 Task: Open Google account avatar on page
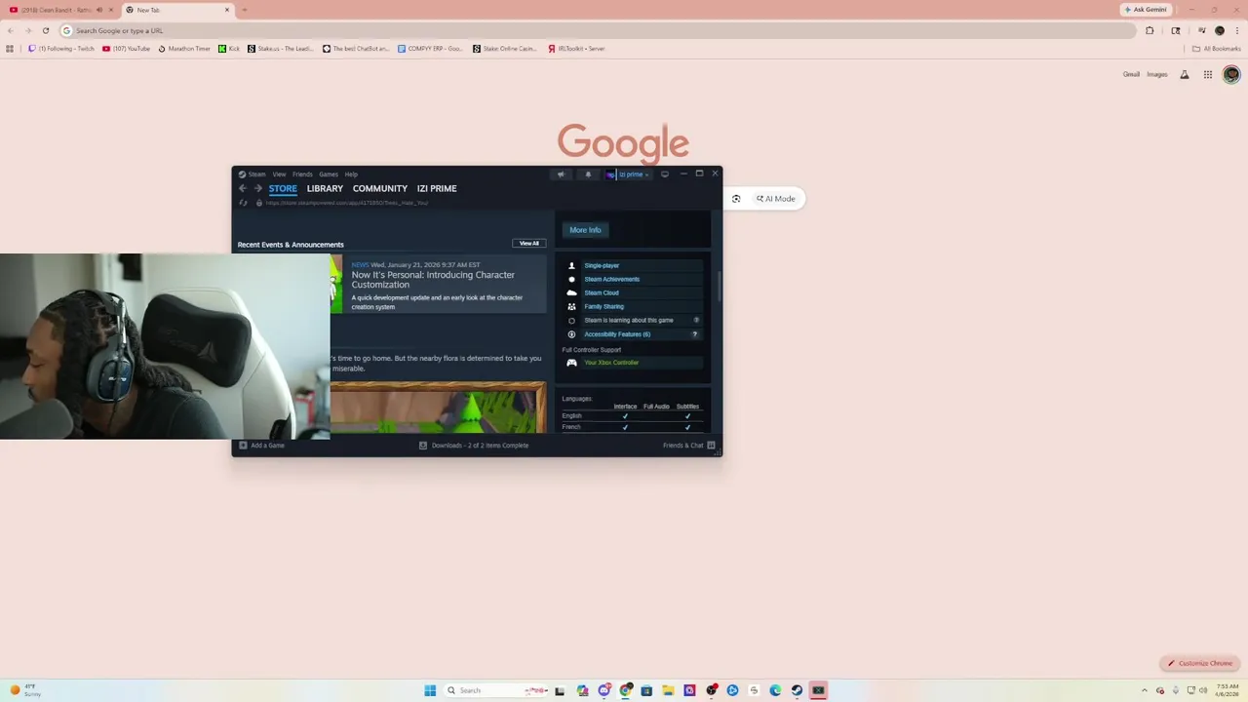point(1231,74)
